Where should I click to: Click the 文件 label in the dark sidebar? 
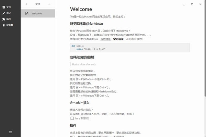(x=9, y=7)
